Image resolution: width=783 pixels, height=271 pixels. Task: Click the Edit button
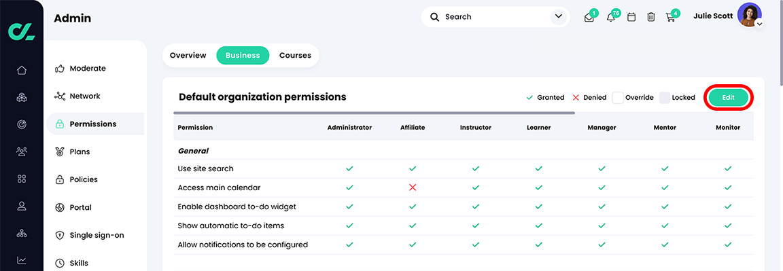[729, 97]
